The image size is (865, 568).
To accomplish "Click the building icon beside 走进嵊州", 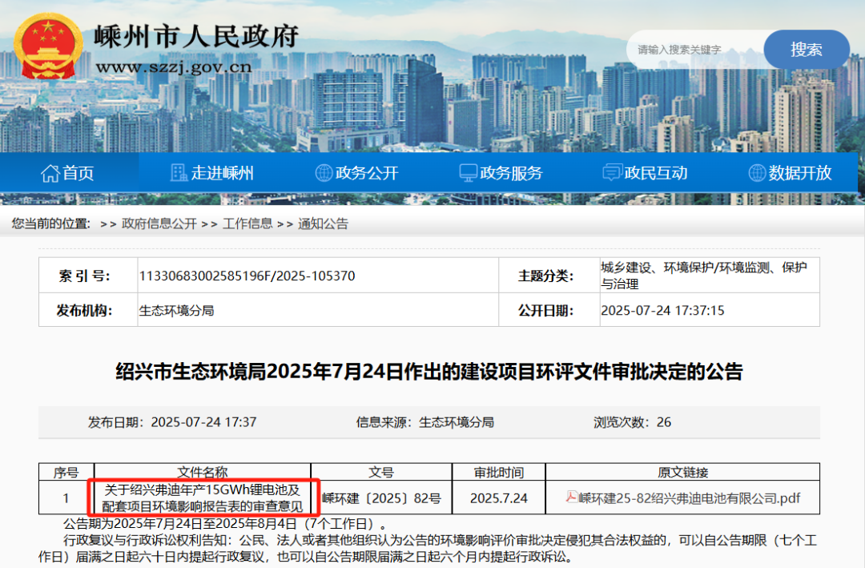I will 179,173.
